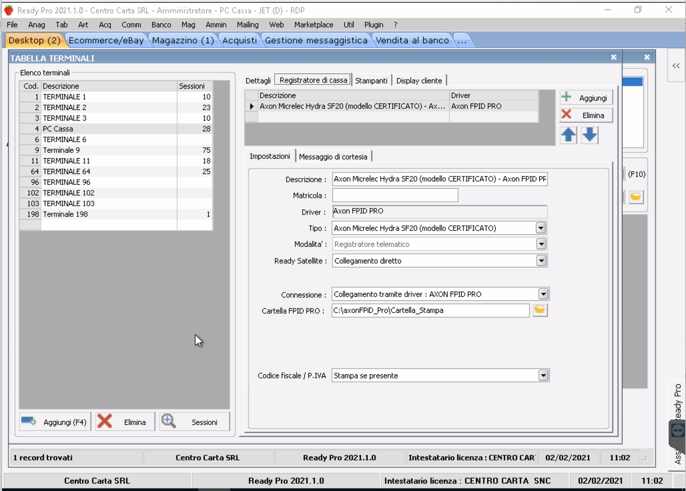This screenshot has height=491, width=686.
Task: Close the background panel behind terminal table
Action: pos(647,57)
